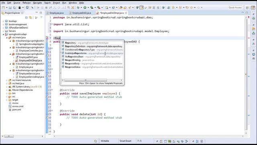Click the ResponseBody annotation icon in proposals
The width and height of the screenshot is (257, 145).
coord(63,64)
